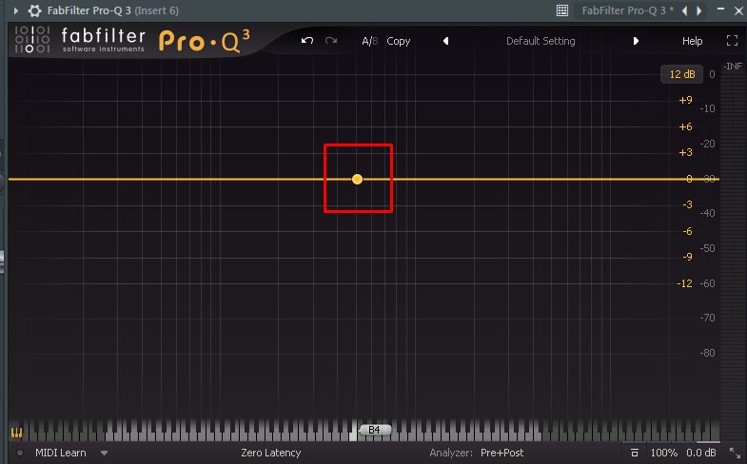Close the plugin window
This screenshot has width=747, height=464.
(738, 10)
